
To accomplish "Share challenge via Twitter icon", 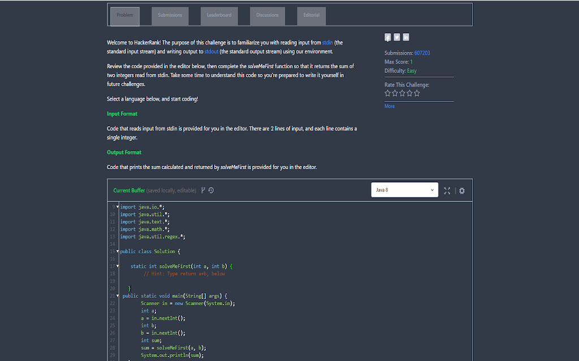I will tap(397, 37).
